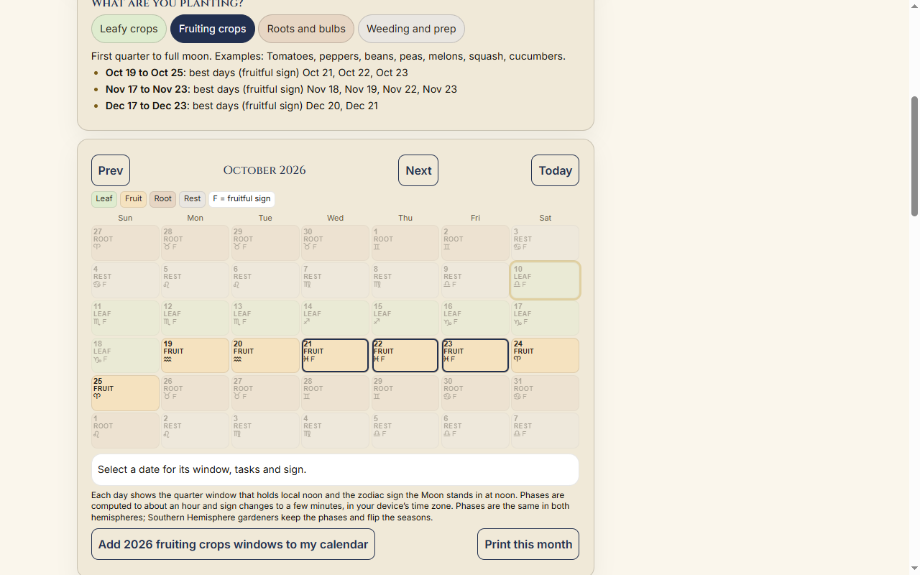Select the Fruiting crops category
920x575 pixels.
(x=212, y=29)
